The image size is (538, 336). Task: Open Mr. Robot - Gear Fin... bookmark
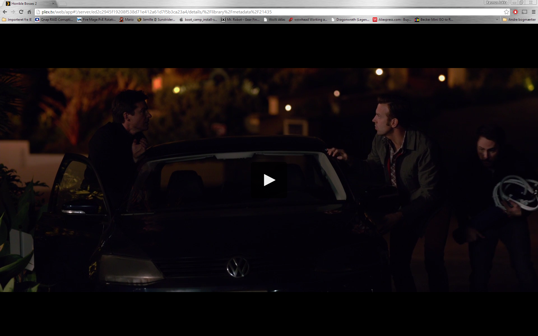coord(240,20)
